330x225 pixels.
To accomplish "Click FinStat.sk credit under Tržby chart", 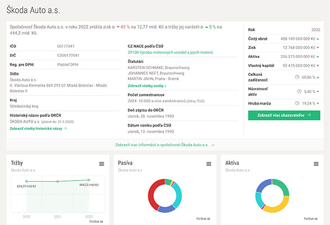I will tap(96, 222).
